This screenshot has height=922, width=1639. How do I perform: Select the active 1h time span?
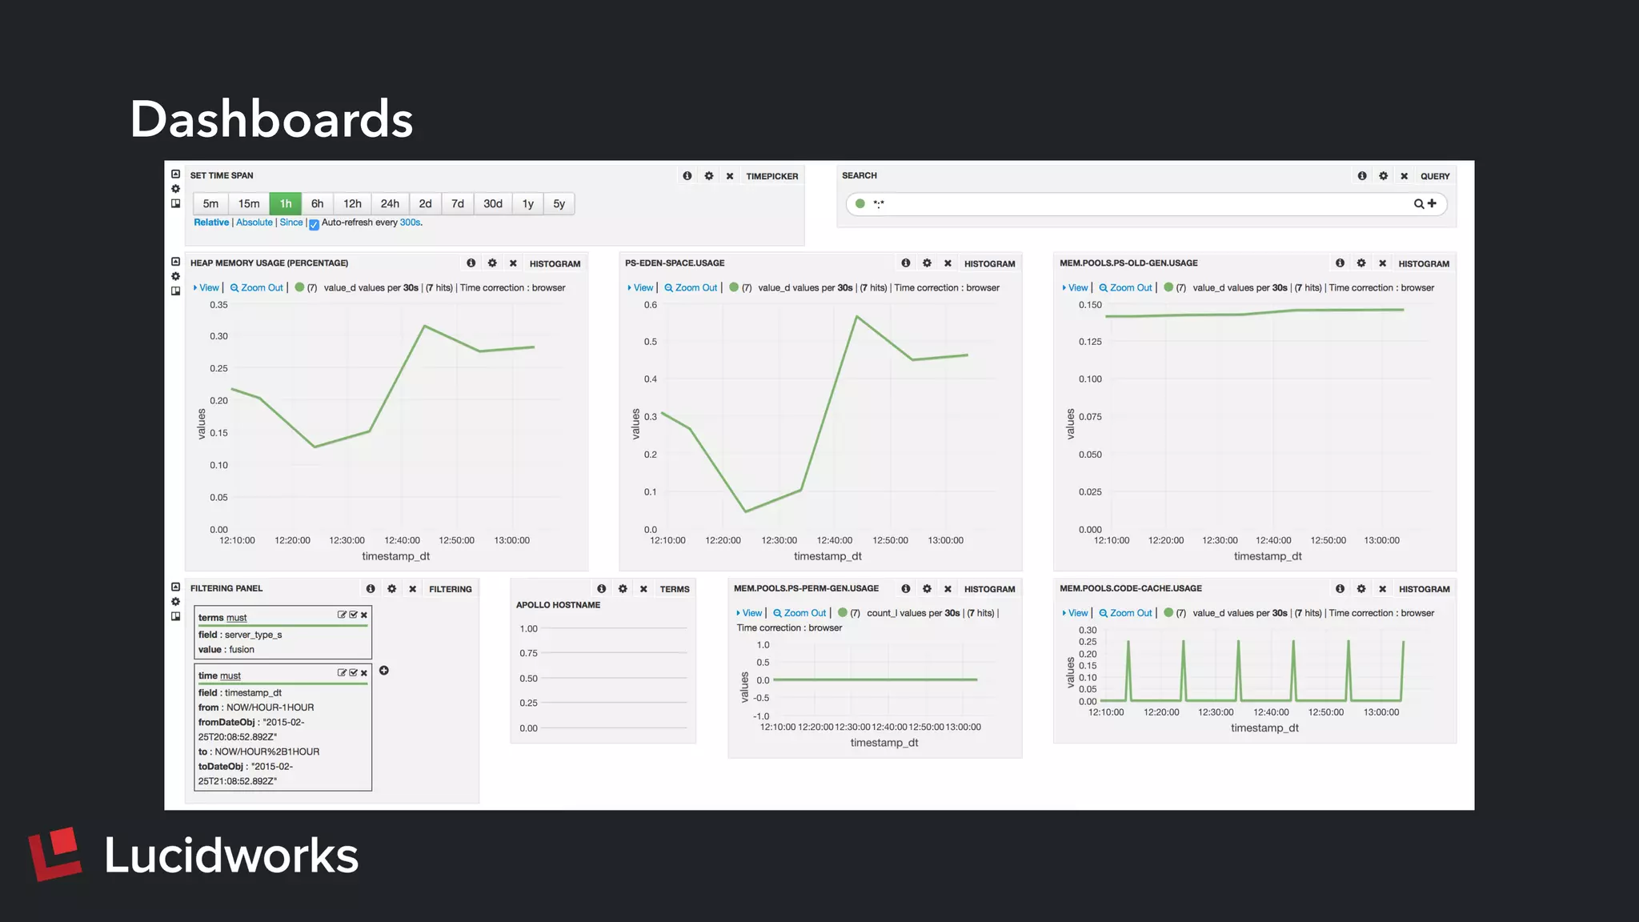tap(286, 204)
